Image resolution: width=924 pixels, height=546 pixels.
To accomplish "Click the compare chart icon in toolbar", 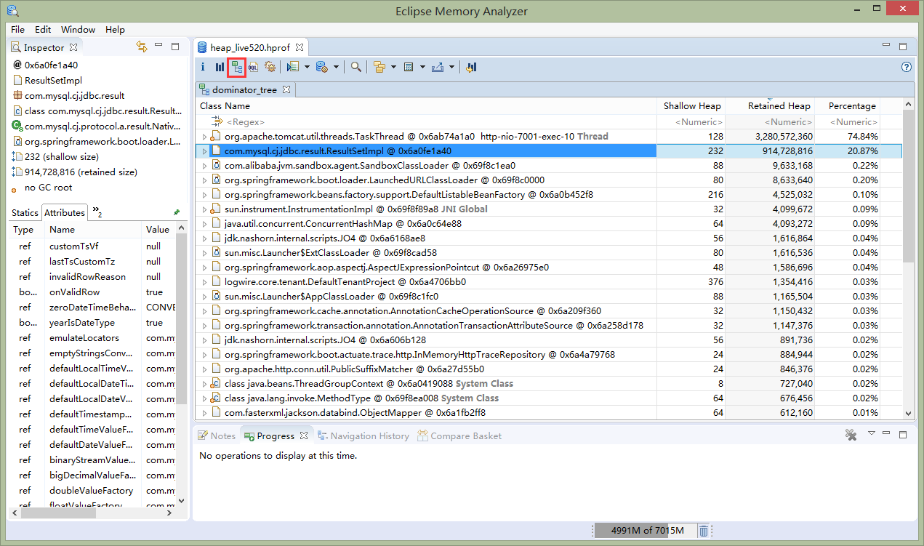I will (x=471, y=67).
